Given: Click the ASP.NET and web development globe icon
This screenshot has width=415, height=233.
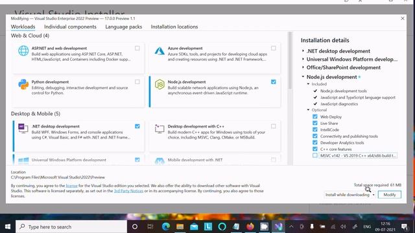Looking at the screenshot, I should click(x=23, y=50).
